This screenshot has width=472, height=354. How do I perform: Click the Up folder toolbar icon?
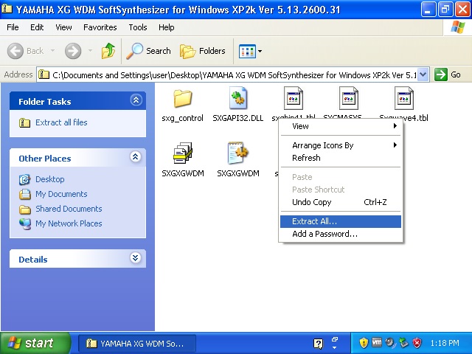point(108,51)
